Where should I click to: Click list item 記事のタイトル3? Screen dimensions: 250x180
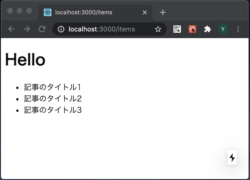pos(53,110)
